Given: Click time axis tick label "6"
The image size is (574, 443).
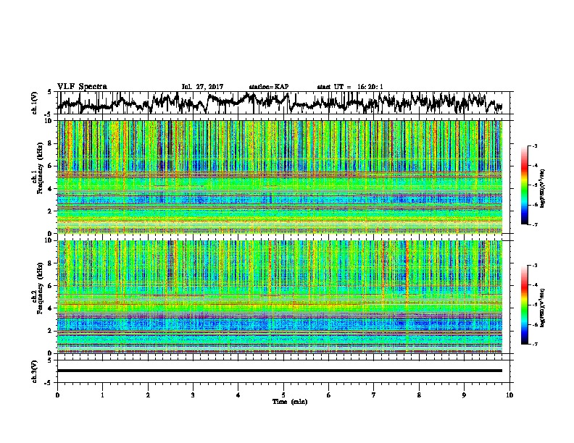Looking at the screenshot, I should (329, 395).
